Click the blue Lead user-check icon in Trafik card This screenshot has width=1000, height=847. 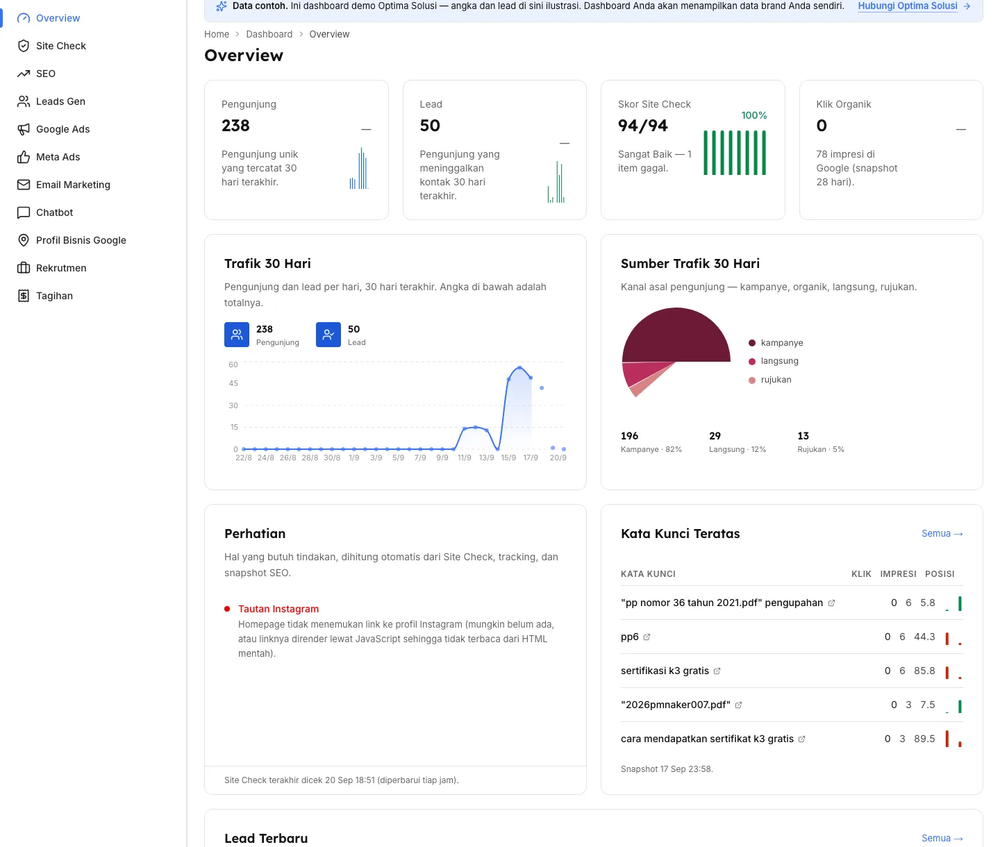tap(328, 335)
